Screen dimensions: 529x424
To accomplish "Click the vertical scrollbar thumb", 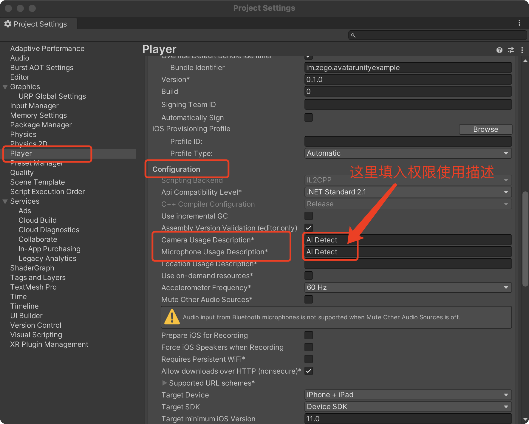I will (x=525, y=239).
